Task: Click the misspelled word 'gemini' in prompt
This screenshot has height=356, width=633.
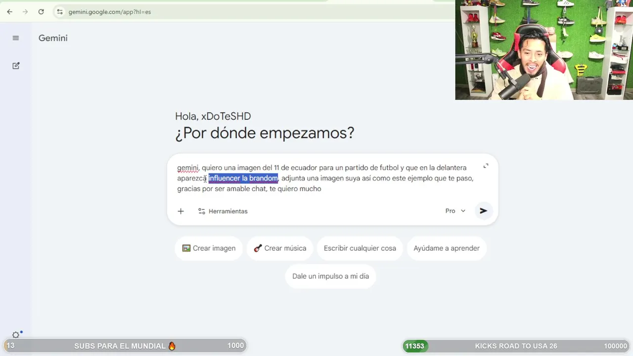Action: click(x=187, y=168)
